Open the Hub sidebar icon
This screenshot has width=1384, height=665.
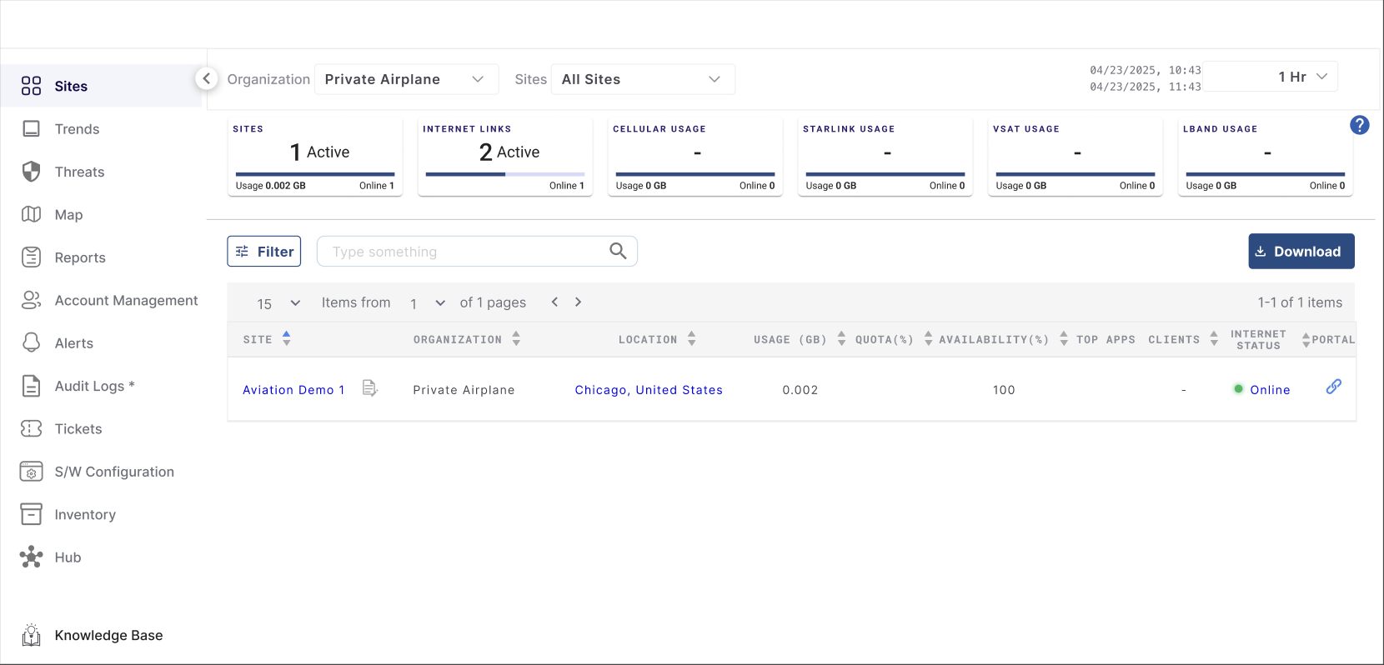(32, 557)
